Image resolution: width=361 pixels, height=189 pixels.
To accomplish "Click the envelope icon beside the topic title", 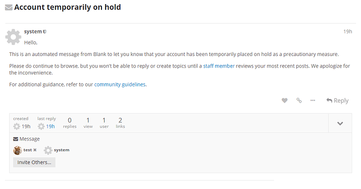I will pyautogui.click(x=9, y=7).
